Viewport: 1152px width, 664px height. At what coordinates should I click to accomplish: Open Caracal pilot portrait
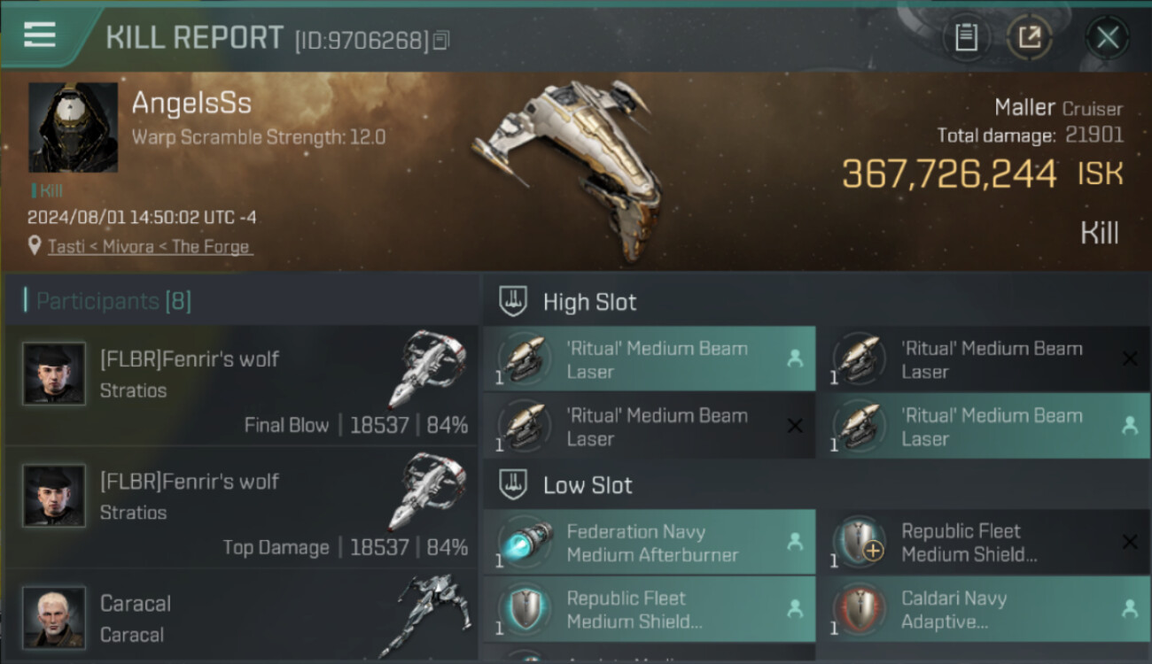click(55, 617)
